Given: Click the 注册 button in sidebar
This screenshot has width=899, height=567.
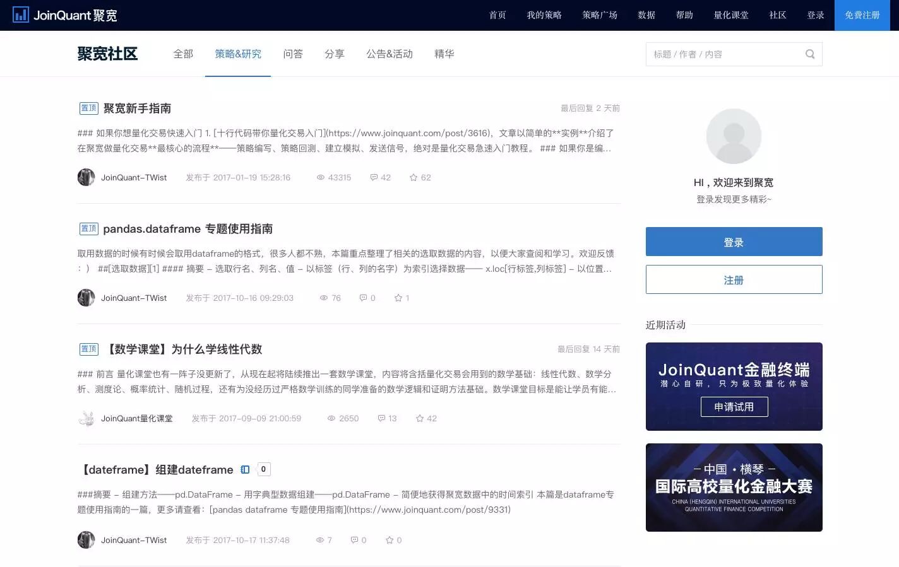Looking at the screenshot, I should [734, 279].
